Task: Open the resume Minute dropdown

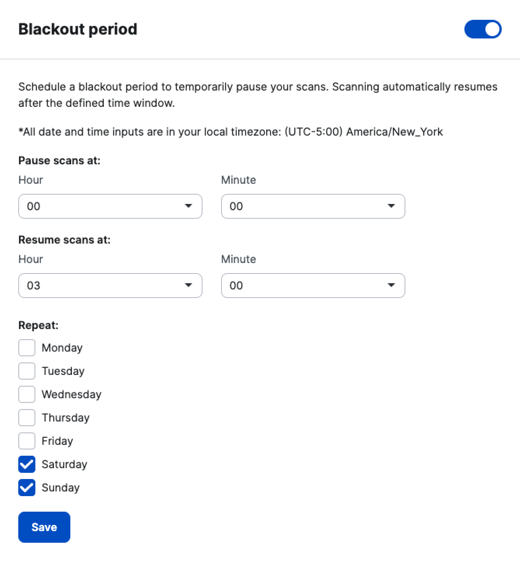Action: (x=313, y=286)
